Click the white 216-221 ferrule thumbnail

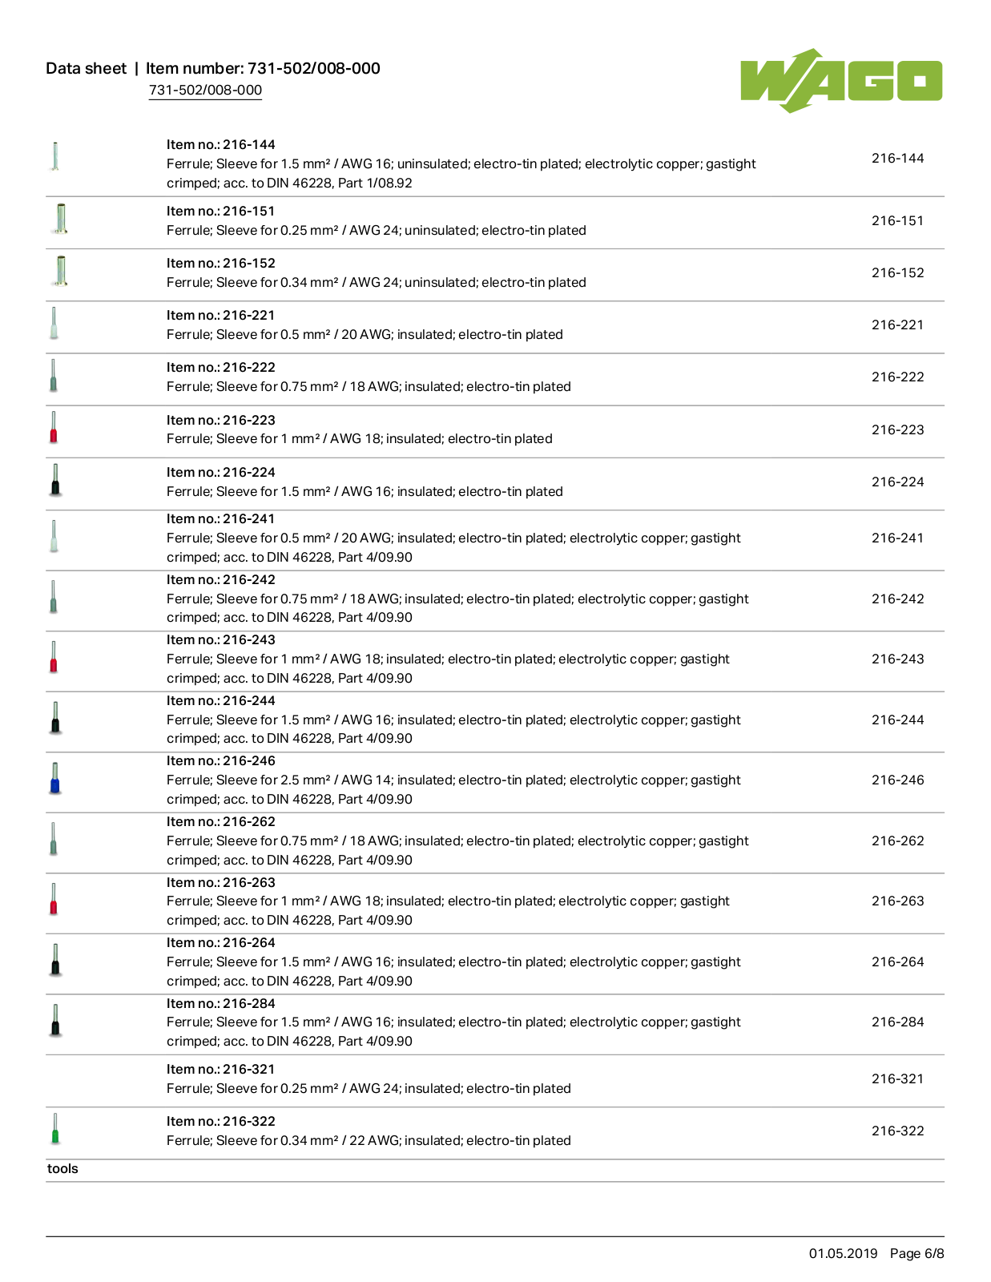[54, 323]
